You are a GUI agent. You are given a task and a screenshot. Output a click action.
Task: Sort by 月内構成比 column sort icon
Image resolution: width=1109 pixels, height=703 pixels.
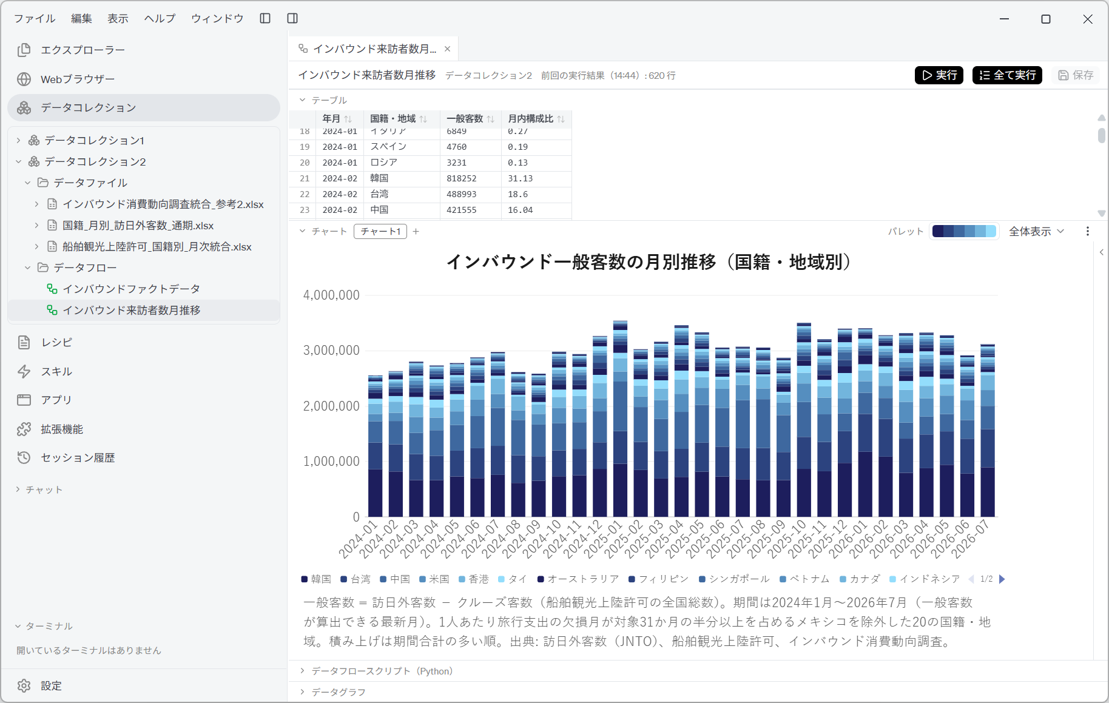[x=561, y=119]
